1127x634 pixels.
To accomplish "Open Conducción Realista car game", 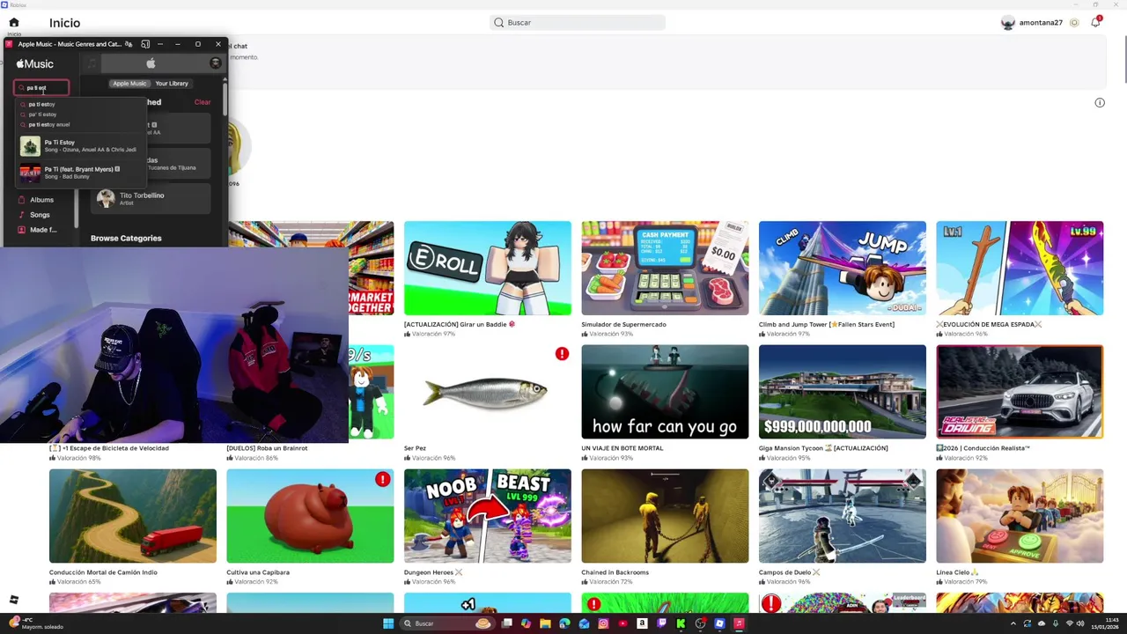I will (x=1020, y=392).
